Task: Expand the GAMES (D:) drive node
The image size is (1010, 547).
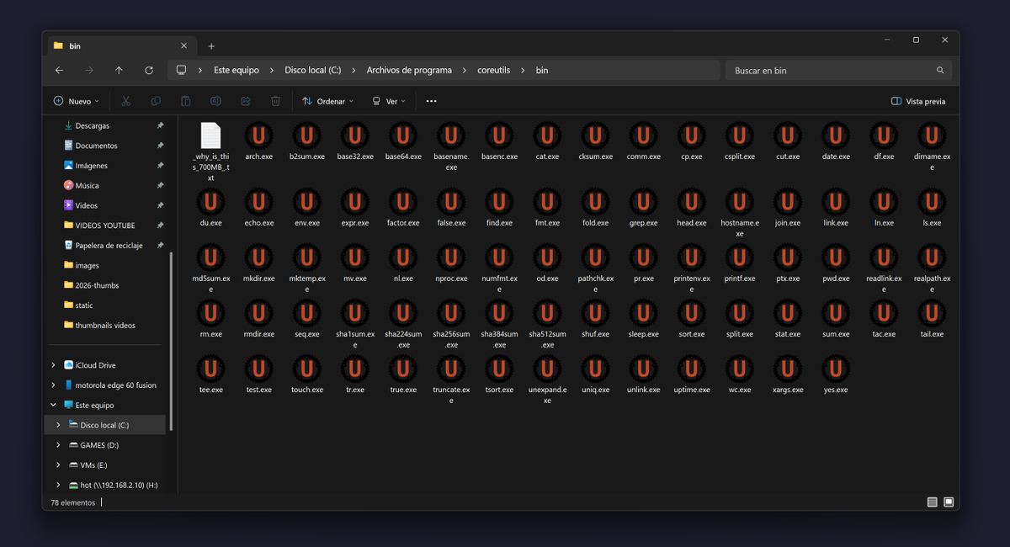Action: 58,445
